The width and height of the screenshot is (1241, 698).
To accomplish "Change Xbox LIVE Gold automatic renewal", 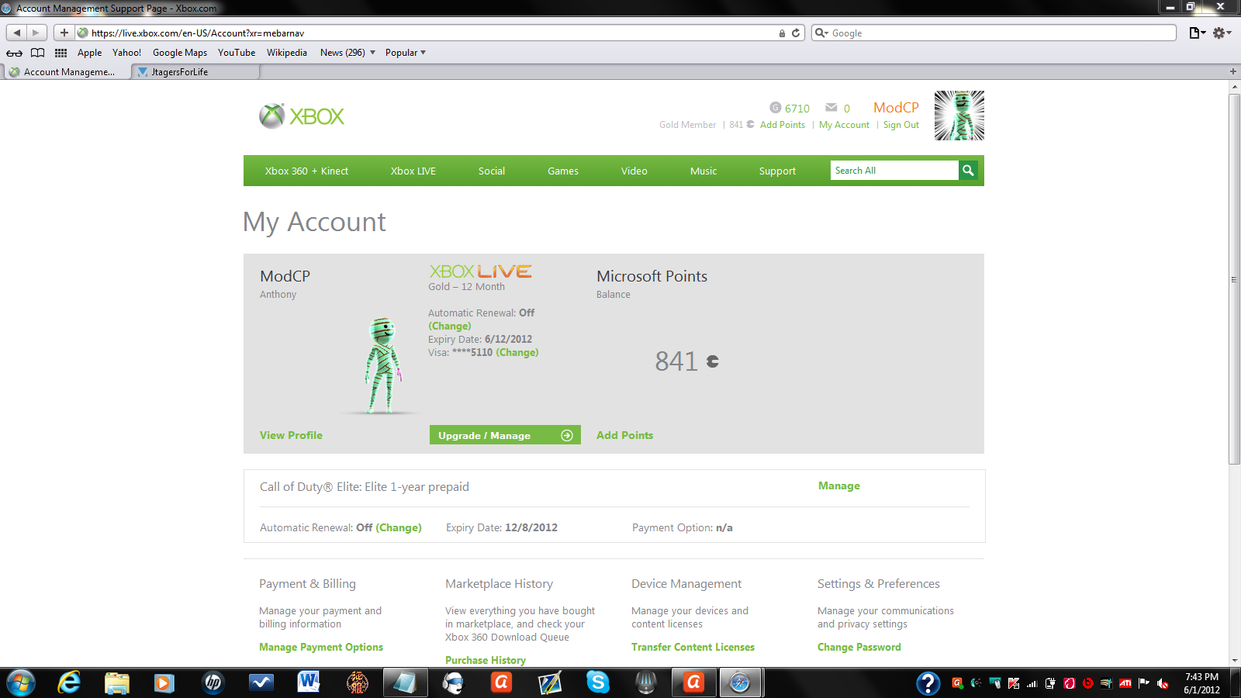I will pyautogui.click(x=450, y=326).
